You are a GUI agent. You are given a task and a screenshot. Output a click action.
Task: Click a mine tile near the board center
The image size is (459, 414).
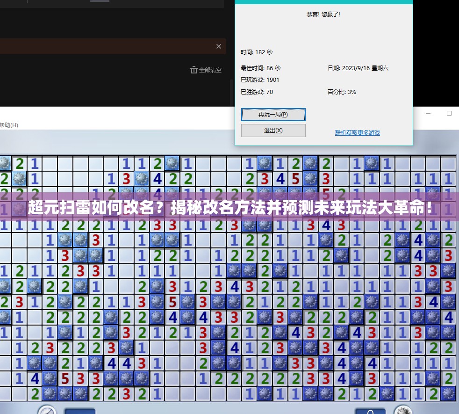click(234, 270)
